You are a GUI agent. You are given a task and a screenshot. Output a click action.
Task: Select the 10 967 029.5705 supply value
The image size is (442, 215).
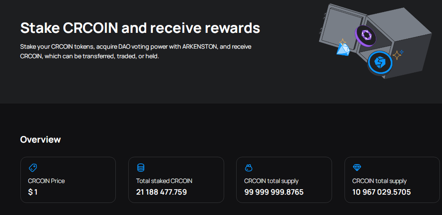(382, 192)
